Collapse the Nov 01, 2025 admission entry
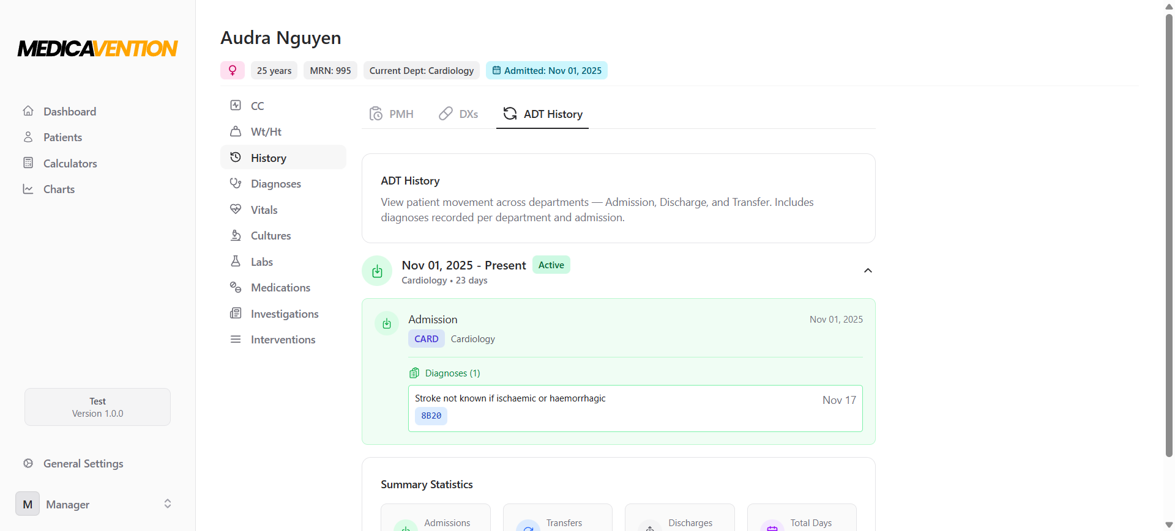The image size is (1175, 531). click(867, 271)
